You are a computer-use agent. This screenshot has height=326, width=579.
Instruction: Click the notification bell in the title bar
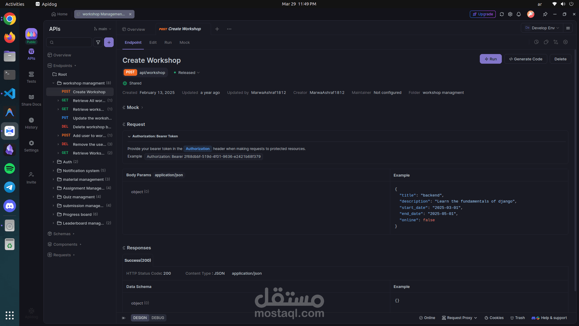518,14
